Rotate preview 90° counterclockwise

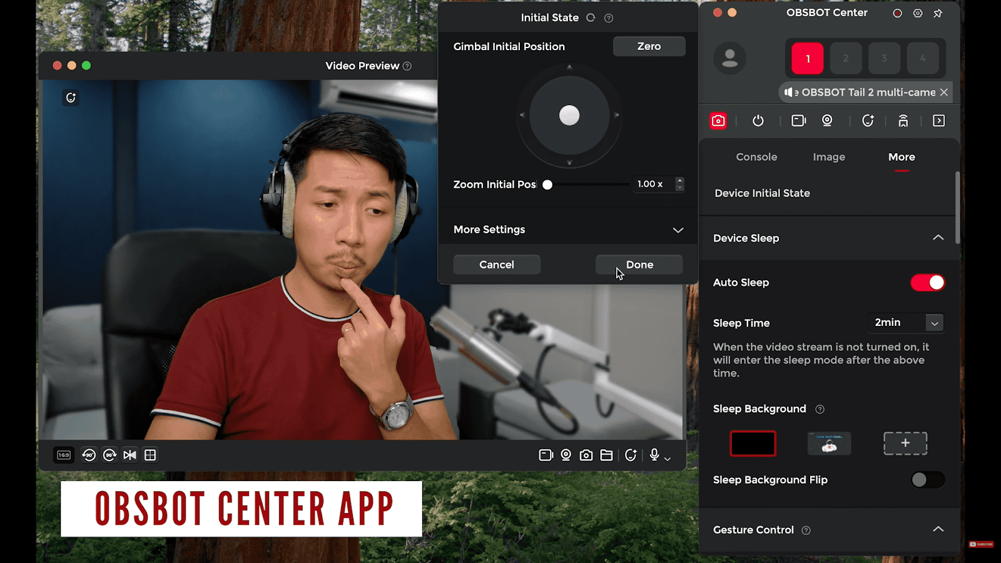(x=89, y=455)
